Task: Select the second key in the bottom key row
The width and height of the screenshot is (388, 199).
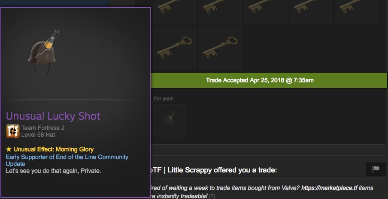Action: point(220,48)
